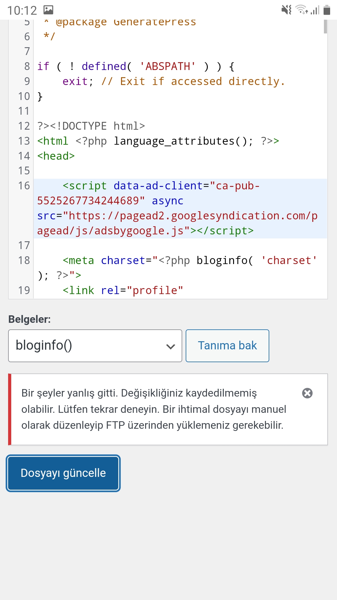
Task: Tap the cellular signal bars icon
Action: 315,10
